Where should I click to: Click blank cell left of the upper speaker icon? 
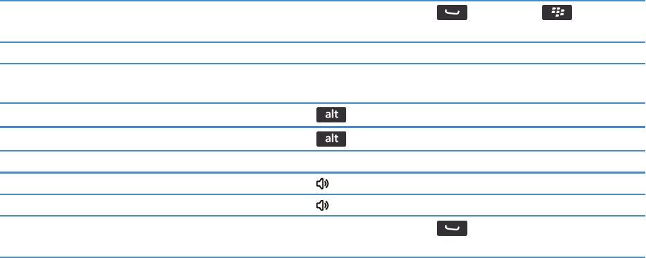pyautogui.click(x=156, y=183)
